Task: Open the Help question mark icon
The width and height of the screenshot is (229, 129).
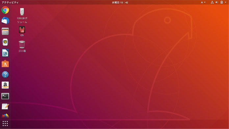Action: point(5,74)
